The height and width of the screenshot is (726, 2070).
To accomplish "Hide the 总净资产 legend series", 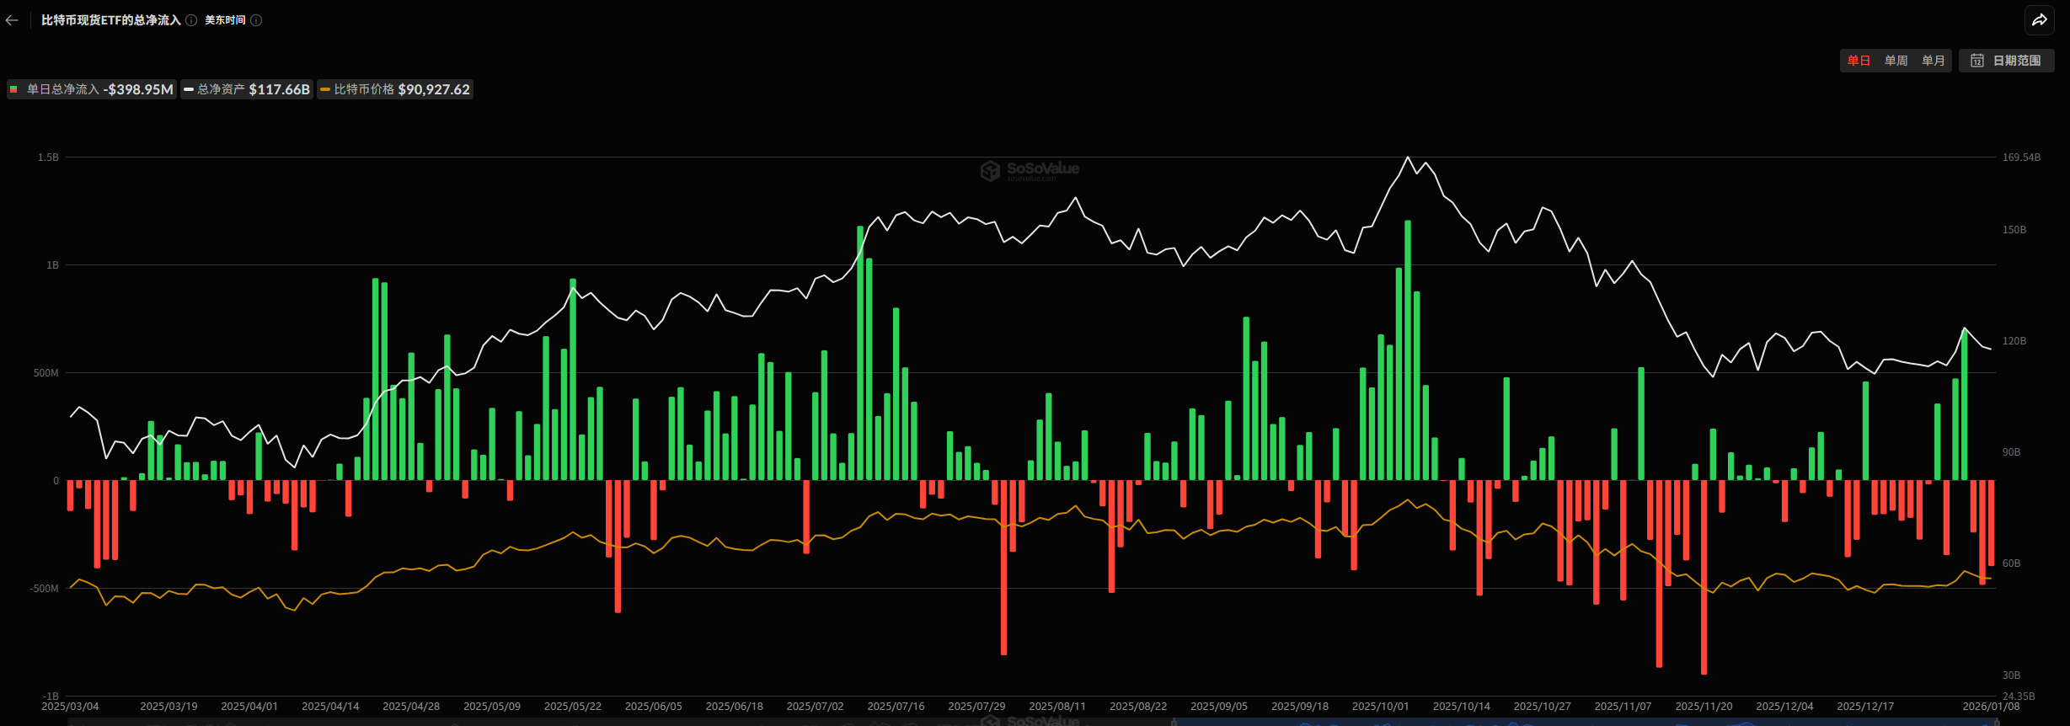I will (247, 89).
